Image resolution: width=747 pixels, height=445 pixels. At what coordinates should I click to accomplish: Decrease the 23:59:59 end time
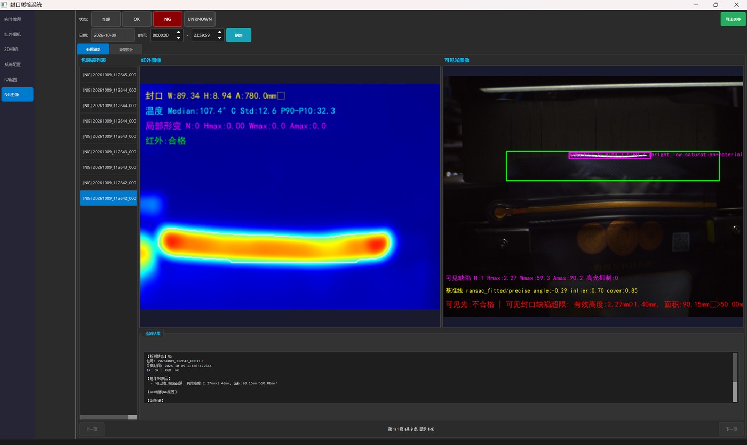[x=220, y=38]
